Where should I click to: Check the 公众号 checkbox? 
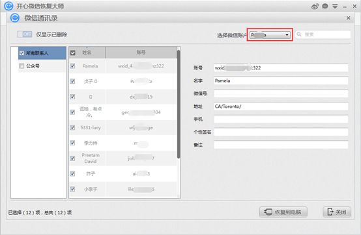point(22,66)
